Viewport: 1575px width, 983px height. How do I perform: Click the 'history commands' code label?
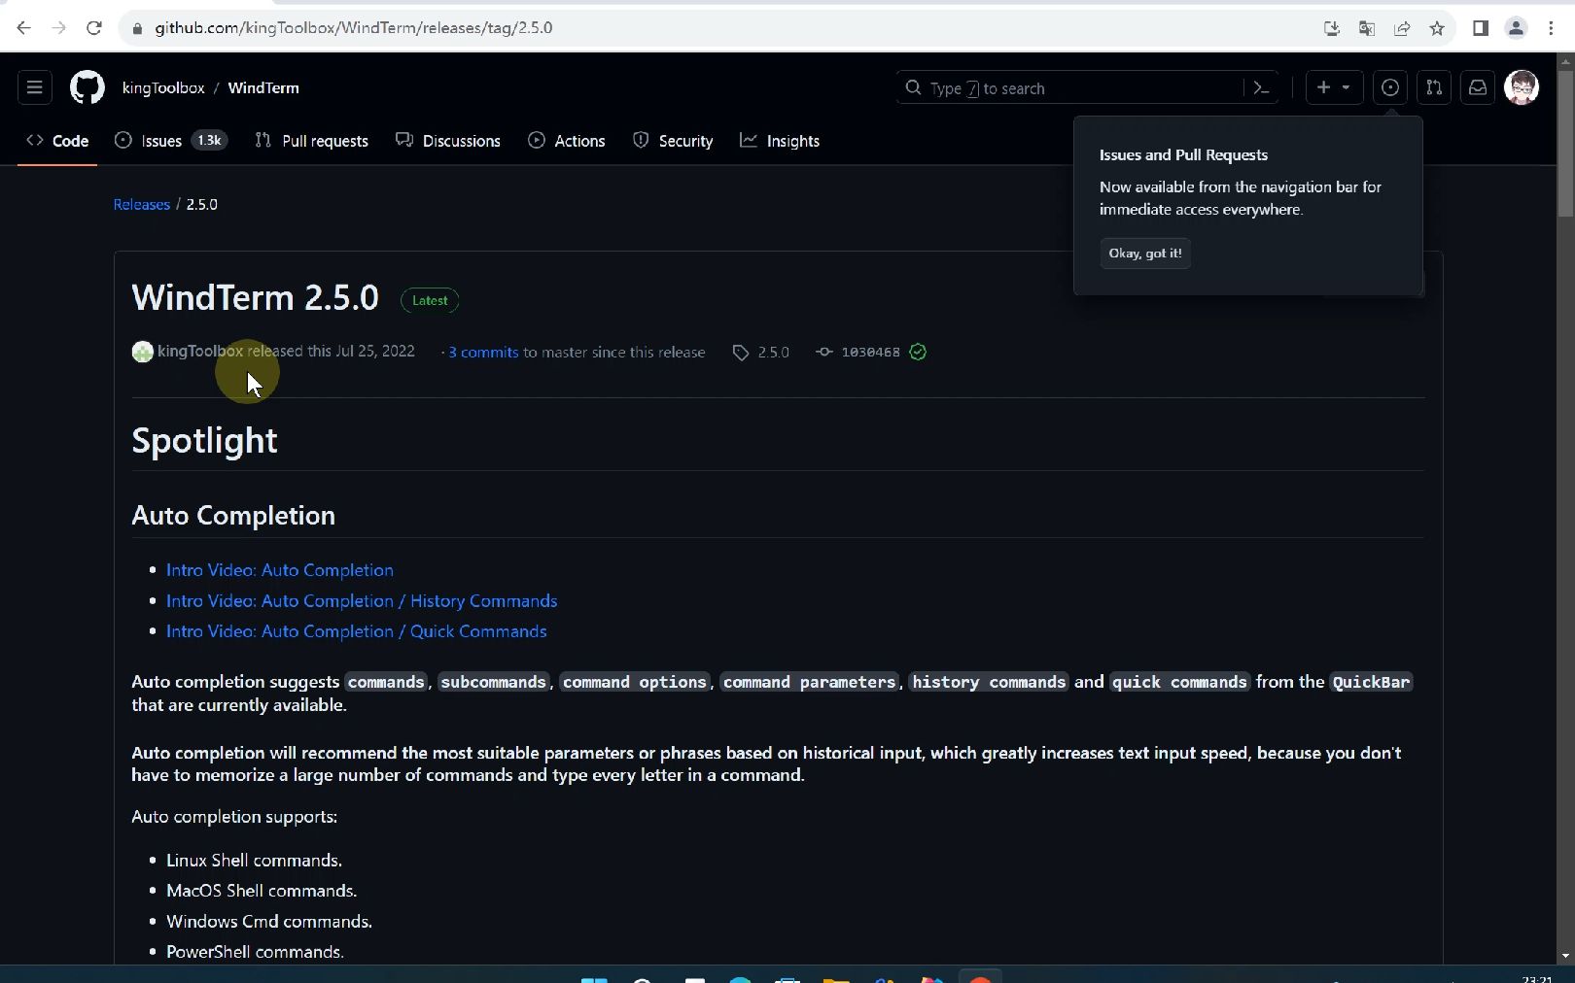tap(989, 682)
